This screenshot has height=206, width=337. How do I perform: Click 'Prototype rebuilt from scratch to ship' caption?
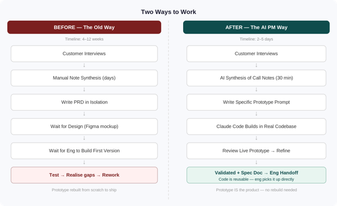84,190
